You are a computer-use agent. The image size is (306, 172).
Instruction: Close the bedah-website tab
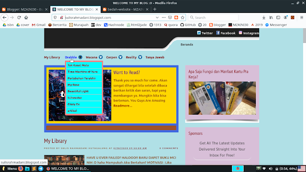pos(147,10)
